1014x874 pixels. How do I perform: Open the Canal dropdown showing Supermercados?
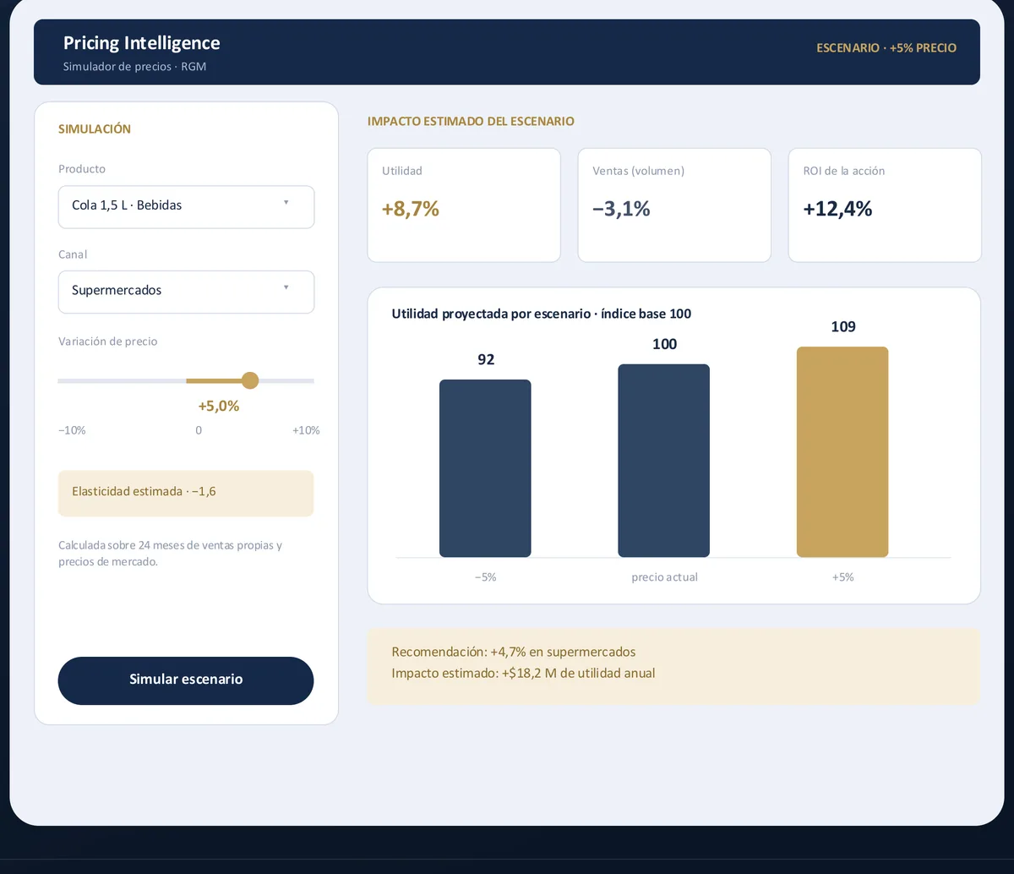coord(186,292)
